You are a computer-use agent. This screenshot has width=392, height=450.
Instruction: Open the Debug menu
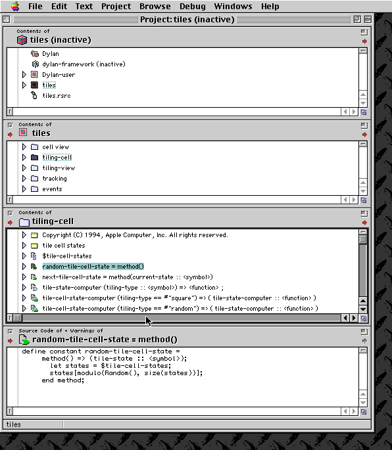tap(192, 6)
